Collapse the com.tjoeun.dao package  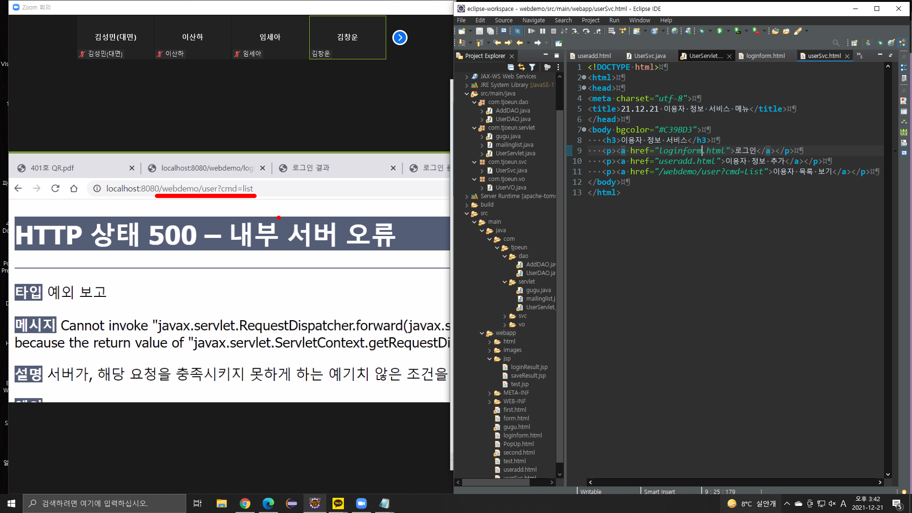(x=474, y=102)
